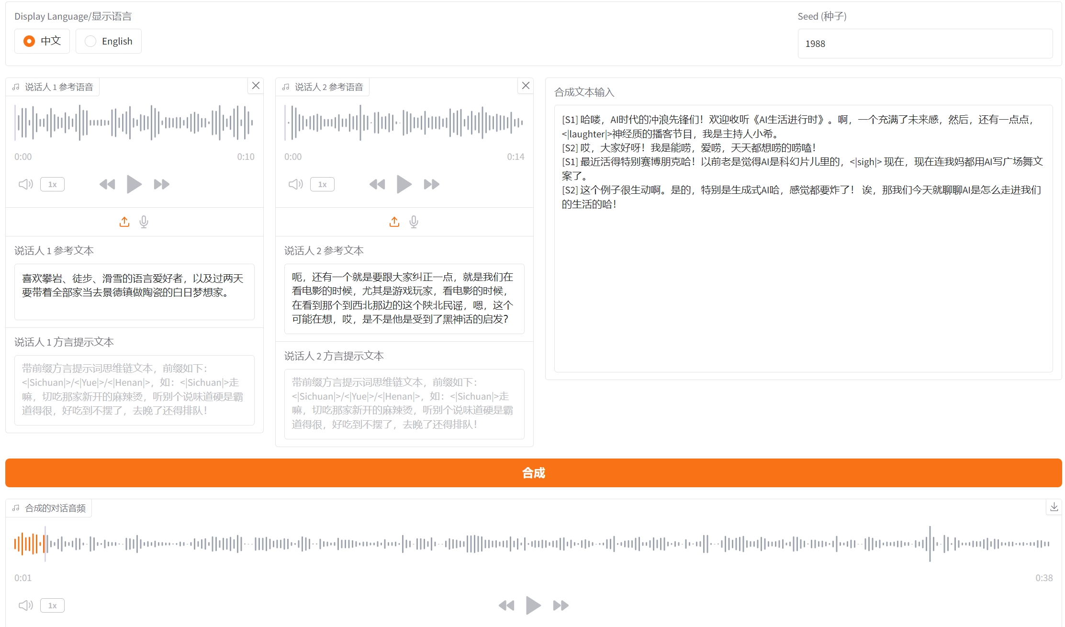The width and height of the screenshot is (1065, 627).
Task: Record speaker 1 audio with microphone
Action: 144,222
